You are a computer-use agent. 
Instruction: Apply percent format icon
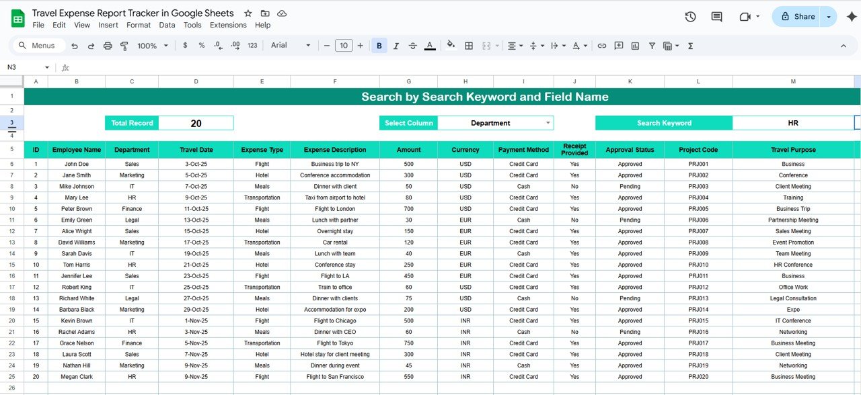click(201, 46)
